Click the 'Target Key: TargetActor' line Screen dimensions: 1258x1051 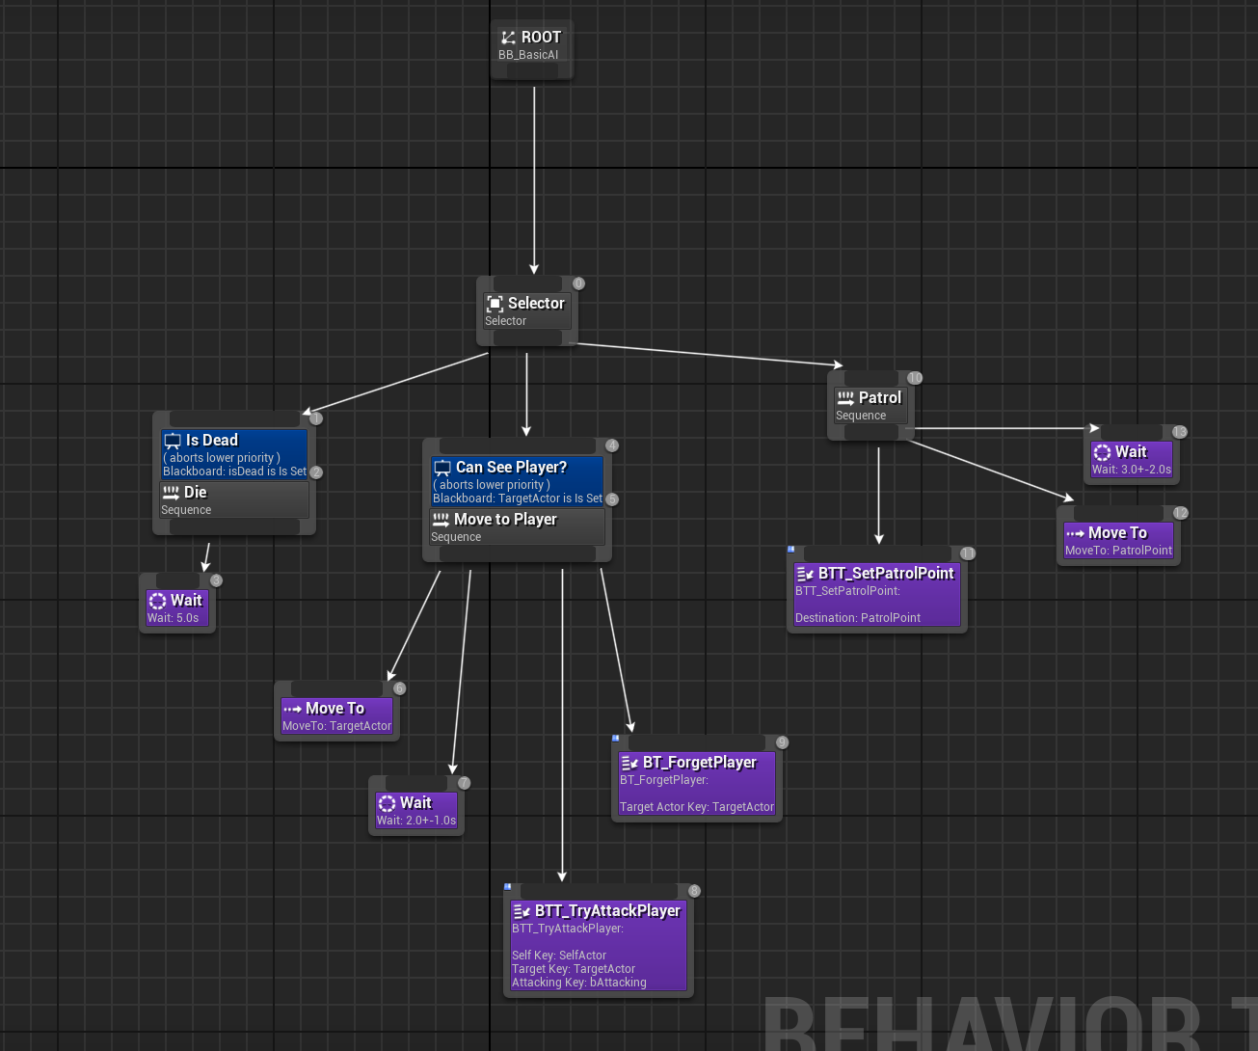pyautogui.click(x=574, y=969)
